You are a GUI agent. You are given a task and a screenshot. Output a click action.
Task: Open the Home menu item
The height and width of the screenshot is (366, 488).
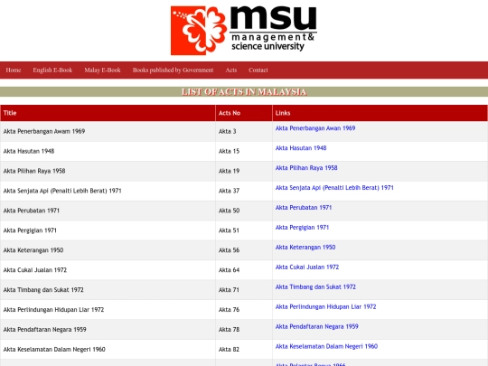pos(14,70)
